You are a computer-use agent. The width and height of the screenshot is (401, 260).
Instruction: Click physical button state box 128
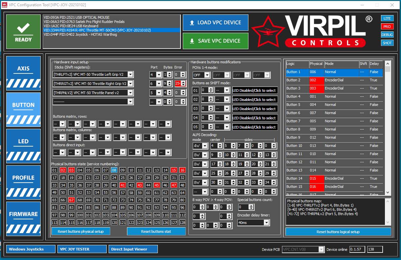[182, 222]
